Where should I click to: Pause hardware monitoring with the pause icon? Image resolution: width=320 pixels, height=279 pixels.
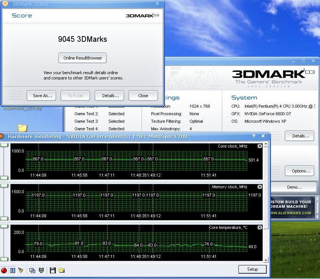pyautogui.click(x=13, y=270)
